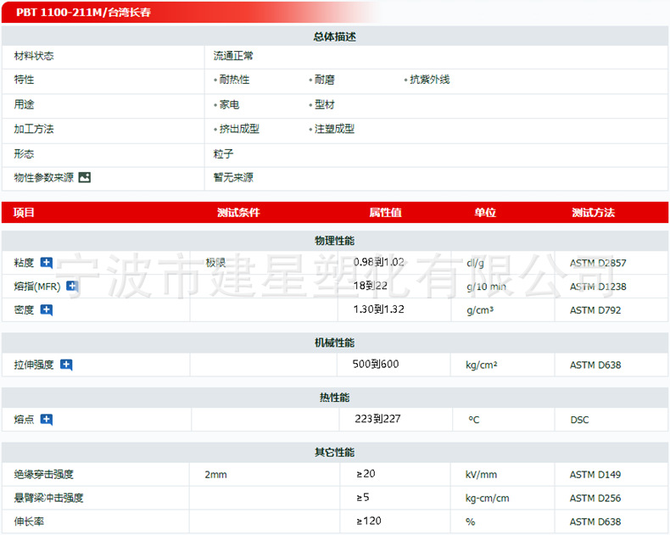Select the elongation value ≥120

tap(369, 521)
